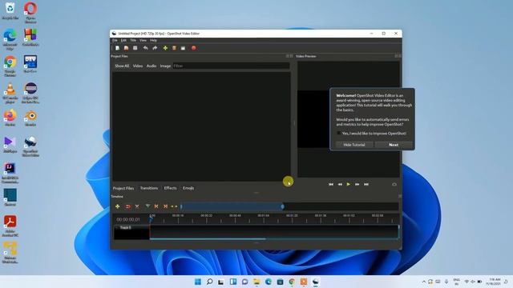The image size is (513, 288).
Task: Jump to the start of the preview
Action: click(x=331, y=185)
